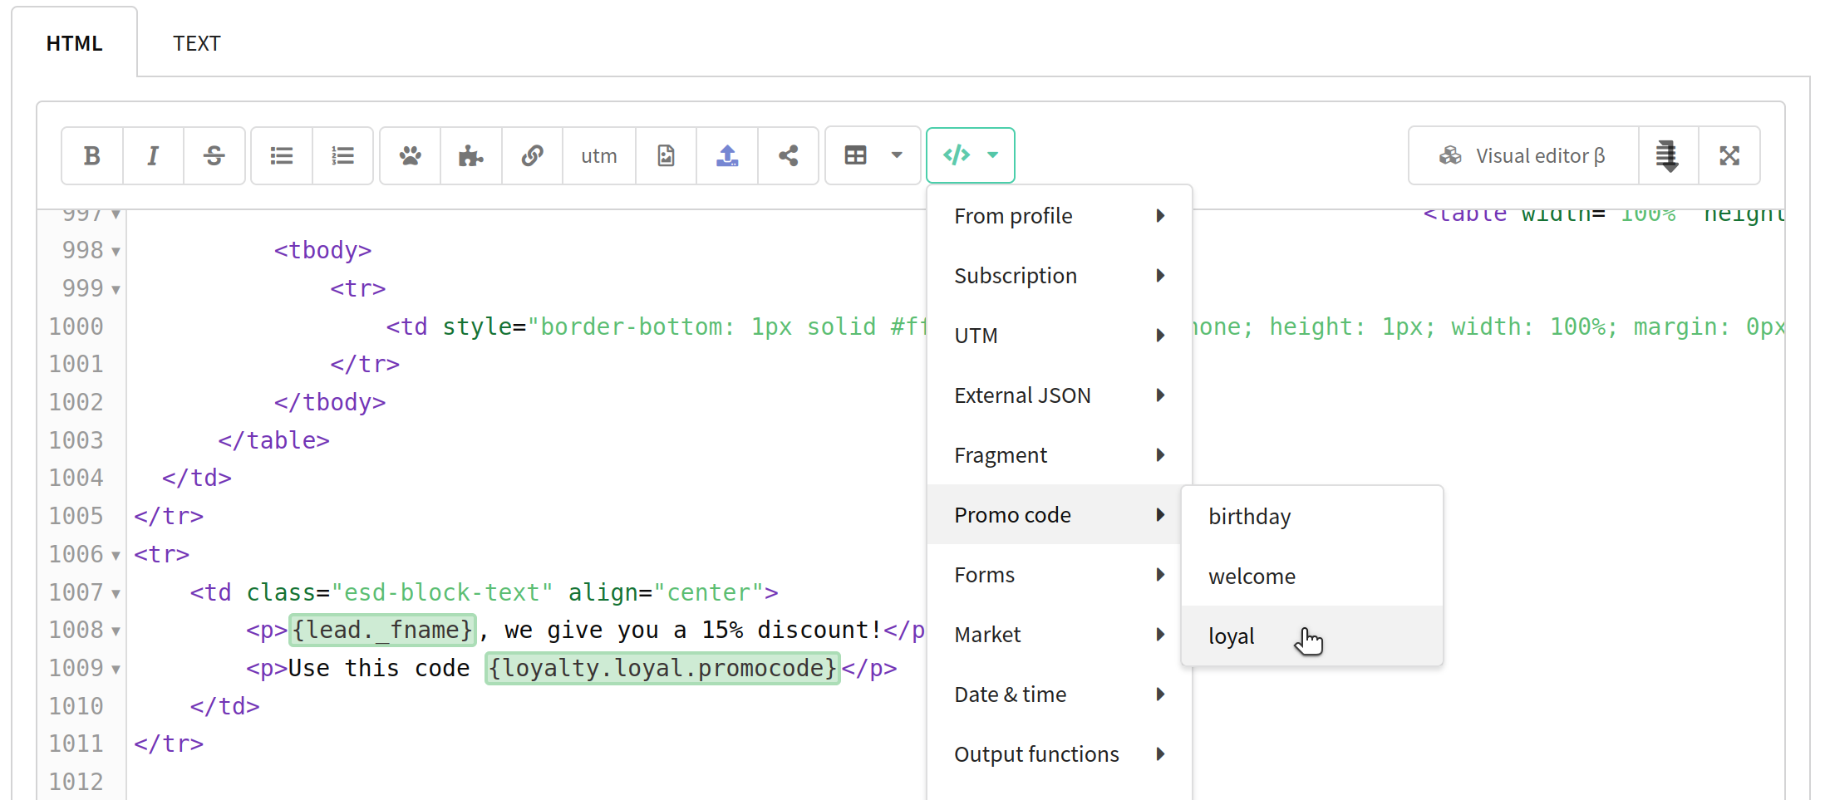The image size is (1825, 800).
Task: Open the Output functions submenu
Action: tap(1060, 754)
